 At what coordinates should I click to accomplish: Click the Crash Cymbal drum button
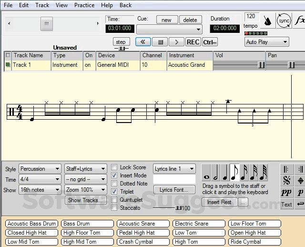pos(136,242)
